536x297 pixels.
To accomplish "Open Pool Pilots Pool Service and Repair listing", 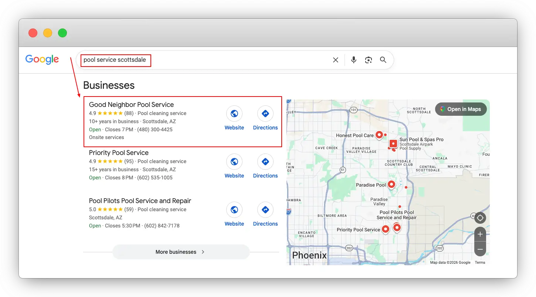I will pos(140,201).
